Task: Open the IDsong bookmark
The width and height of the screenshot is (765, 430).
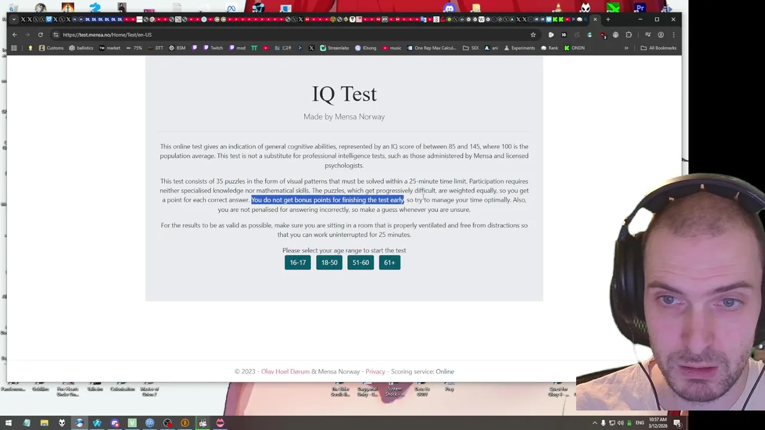Action: (366, 48)
